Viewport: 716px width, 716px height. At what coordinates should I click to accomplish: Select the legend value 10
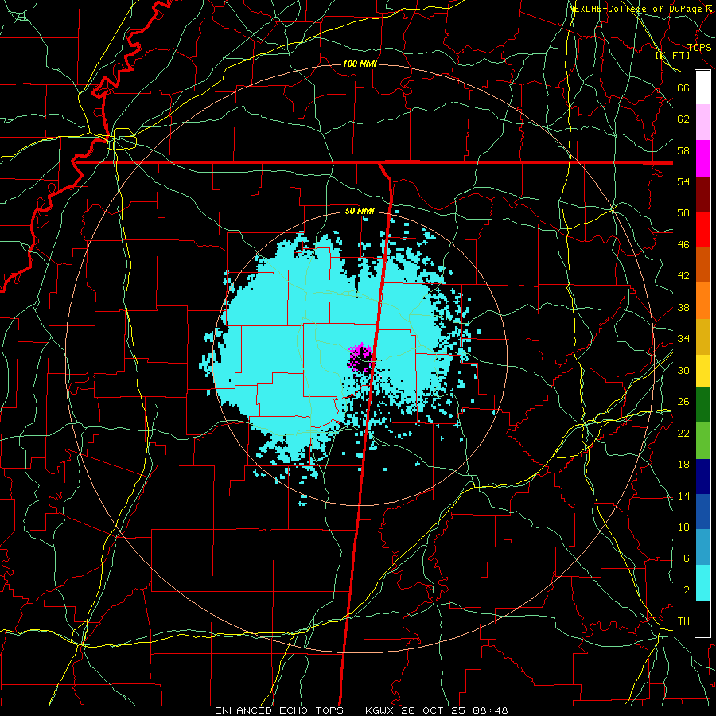[683, 527]
